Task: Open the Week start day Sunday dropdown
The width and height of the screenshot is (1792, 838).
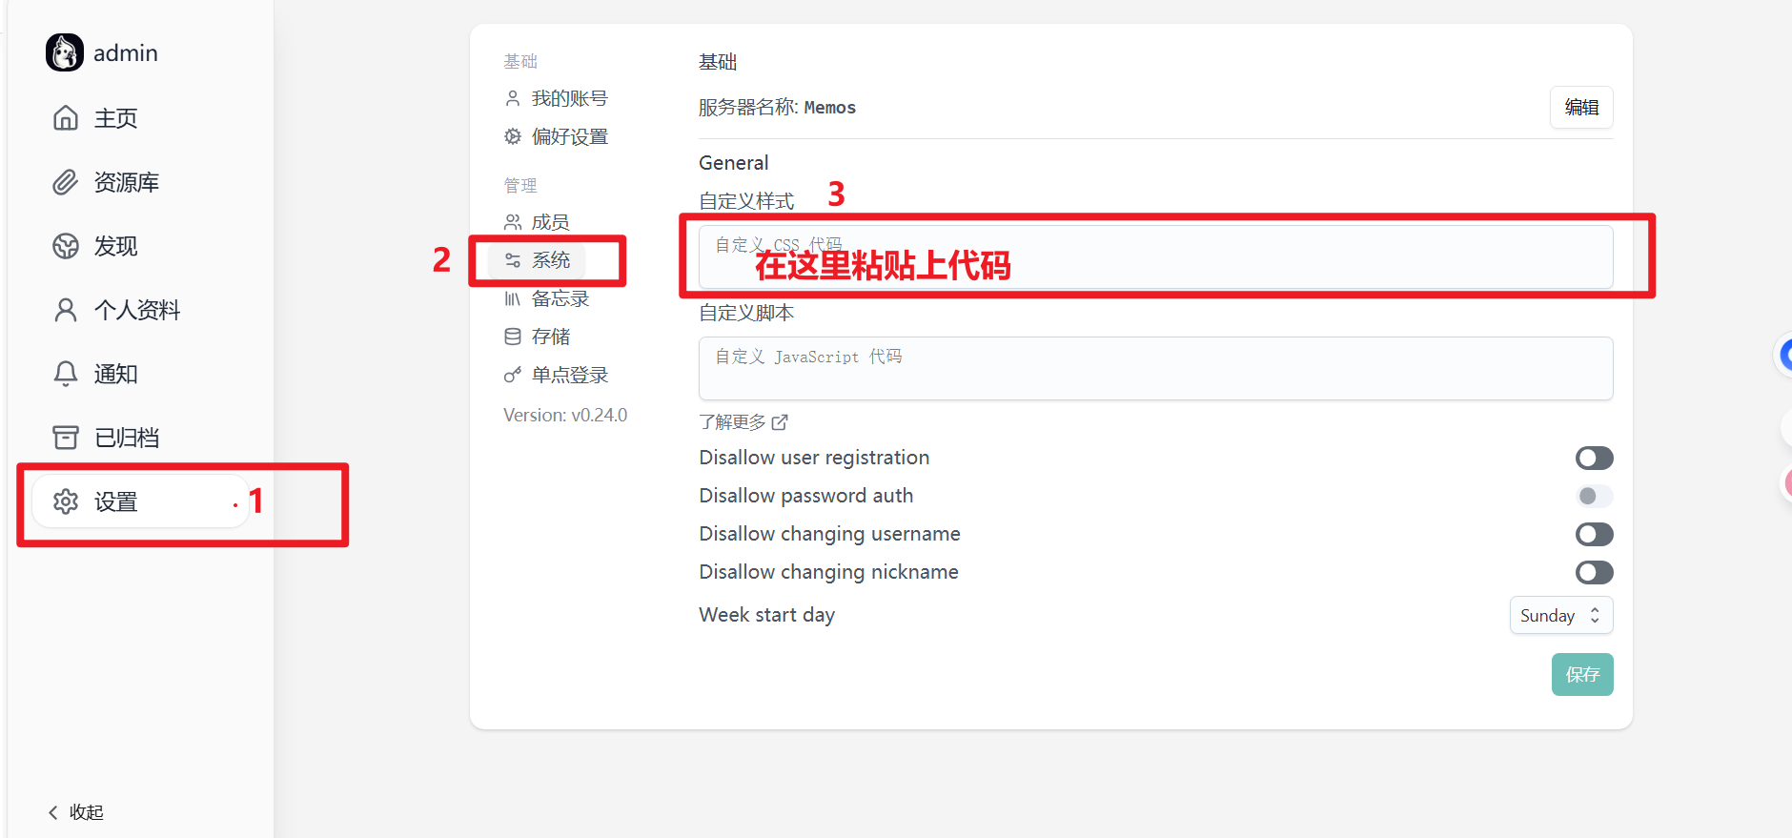Action: click(x=1560, y=616)
